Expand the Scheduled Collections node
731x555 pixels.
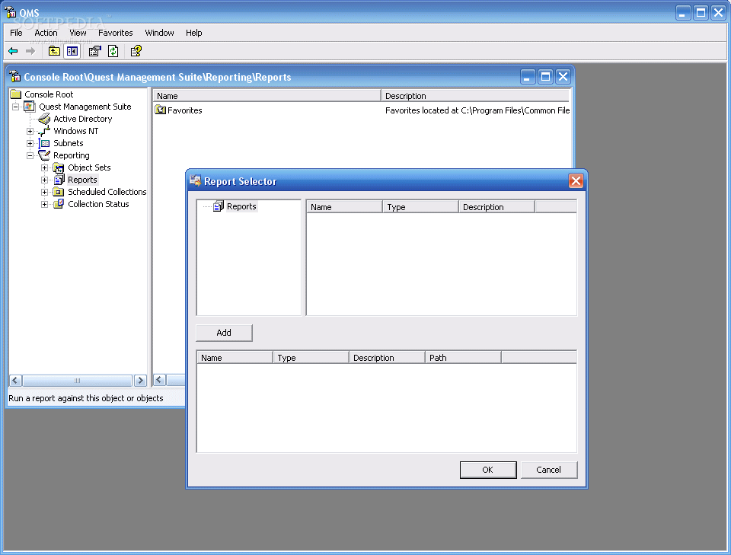click(x=44, y=192)
